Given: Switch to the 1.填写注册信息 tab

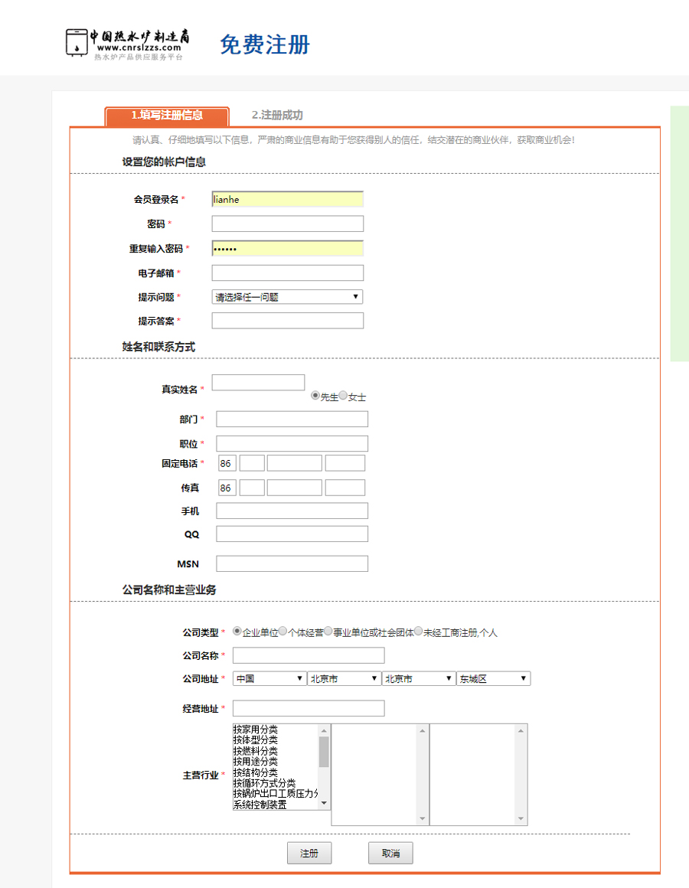Looking at the screenshot, I should click(x=167, y=116).
